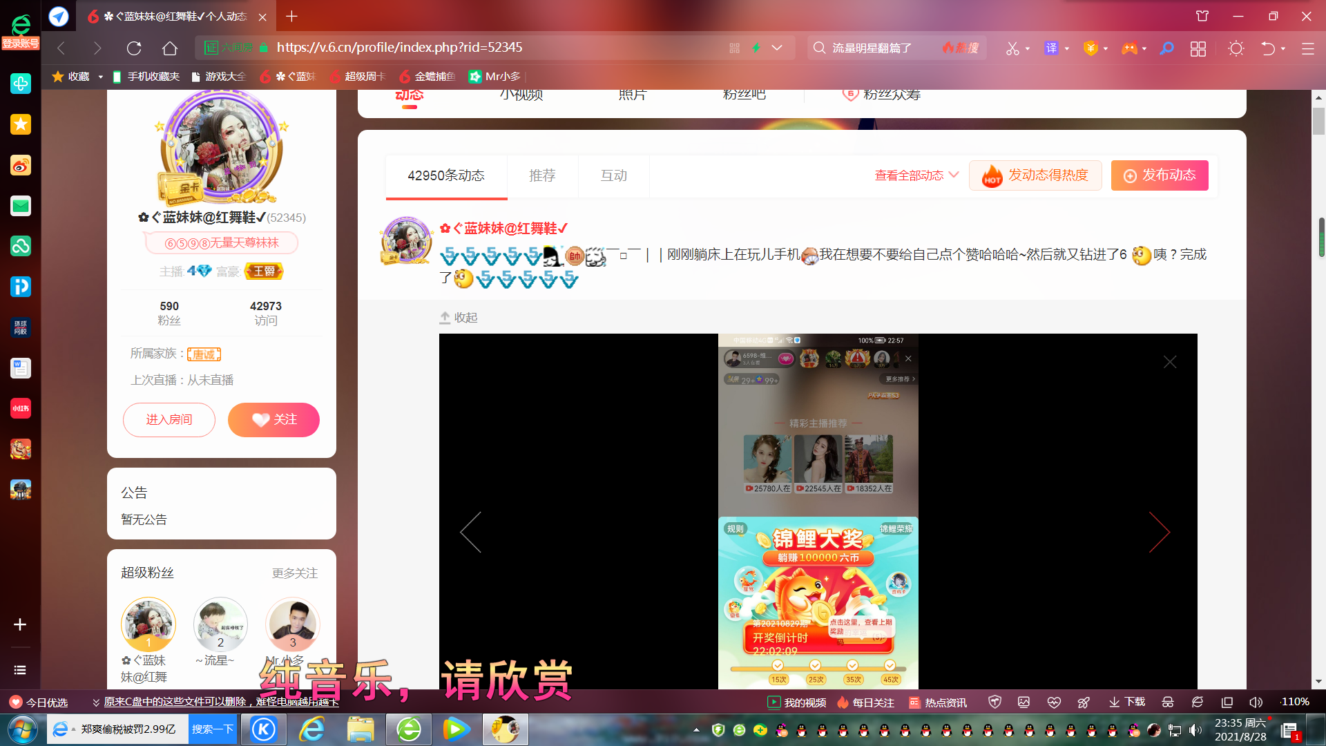
Task: Select the 42950条动态 tab
Action: click(x=446, y=176)
